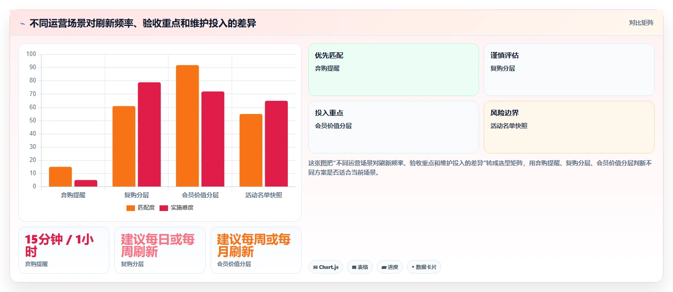Click the 15分钟 / 1小时 stat value
Image resolution: width=673 pixels, height=292 pixels.
[59, 245]
